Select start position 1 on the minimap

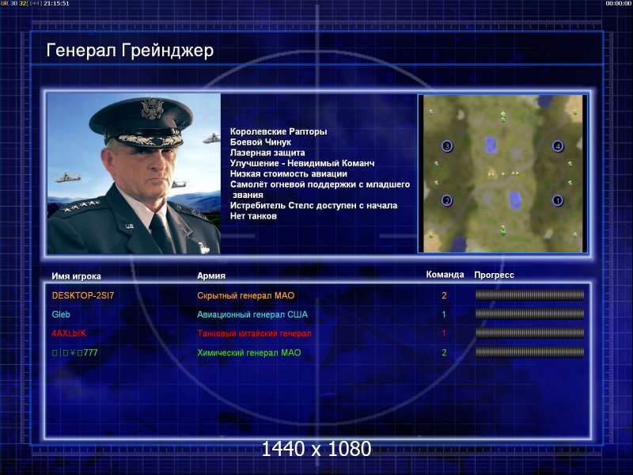tap(558, 200)
